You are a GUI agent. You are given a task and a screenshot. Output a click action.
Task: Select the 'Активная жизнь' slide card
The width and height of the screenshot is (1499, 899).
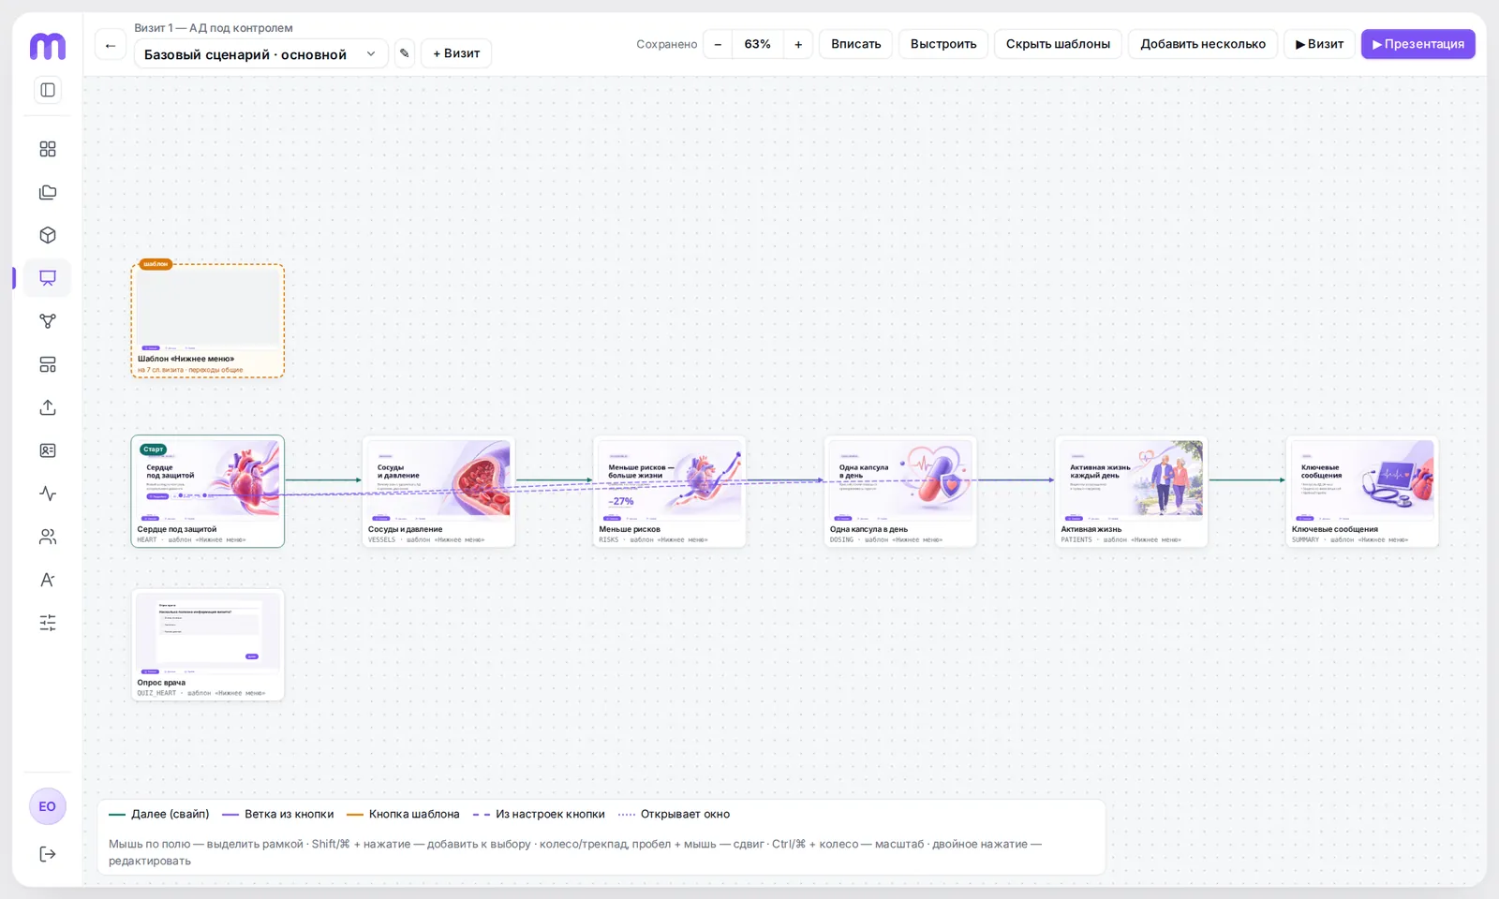tap(1132, 492)
